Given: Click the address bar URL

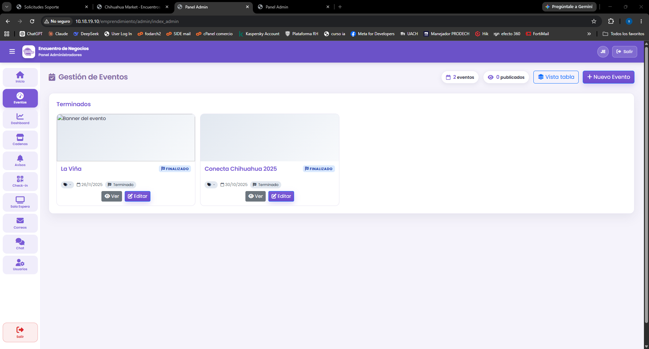Looking at the screenshot, I should point(127,21).
